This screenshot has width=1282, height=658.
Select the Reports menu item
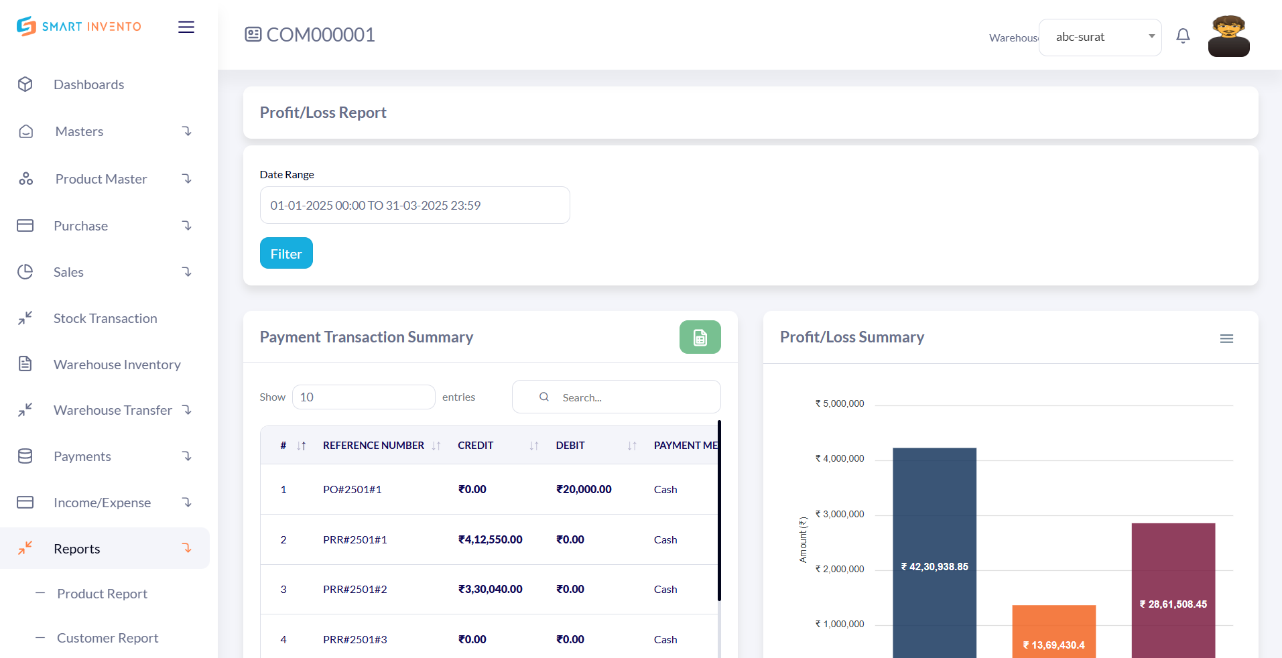coord(105,549)
